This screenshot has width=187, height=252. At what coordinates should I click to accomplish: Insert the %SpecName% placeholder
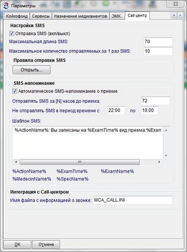click(72, 179)
